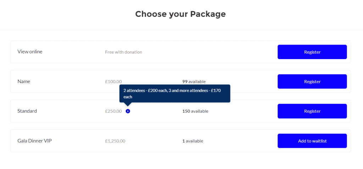Select the View online package title

pos(30,52)
